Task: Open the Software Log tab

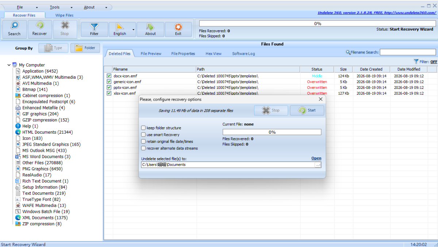Action: click(243, 54)
